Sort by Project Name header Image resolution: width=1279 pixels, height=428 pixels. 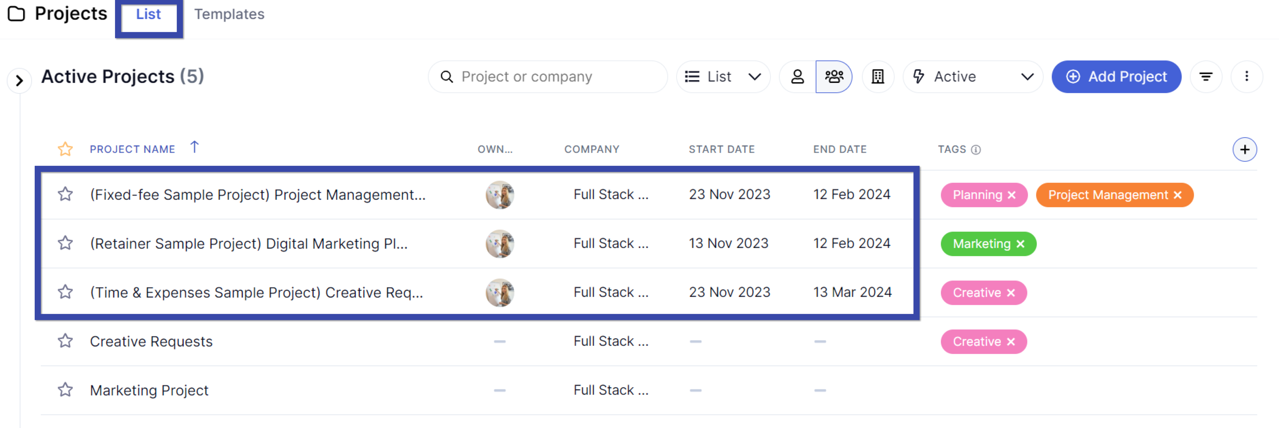click(x=132, y=149)
